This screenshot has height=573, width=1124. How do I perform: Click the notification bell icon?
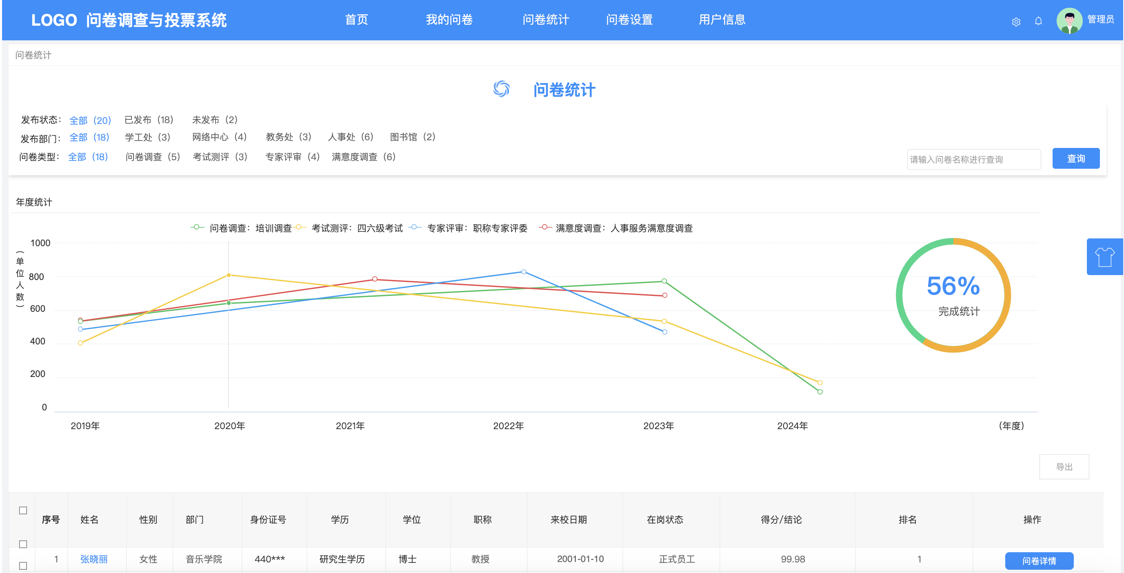point(1038,21)
